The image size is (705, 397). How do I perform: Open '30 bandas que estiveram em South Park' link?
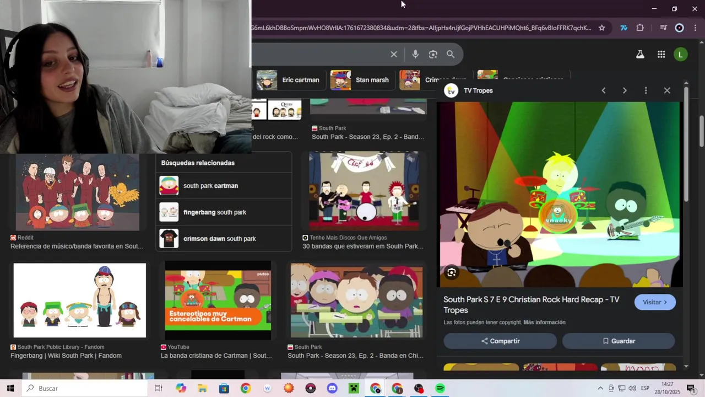pyautogui.click(x=363, y=246)
